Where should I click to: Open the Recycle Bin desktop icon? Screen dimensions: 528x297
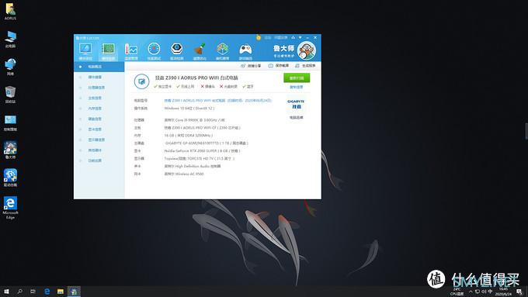(x=10, y=95)
